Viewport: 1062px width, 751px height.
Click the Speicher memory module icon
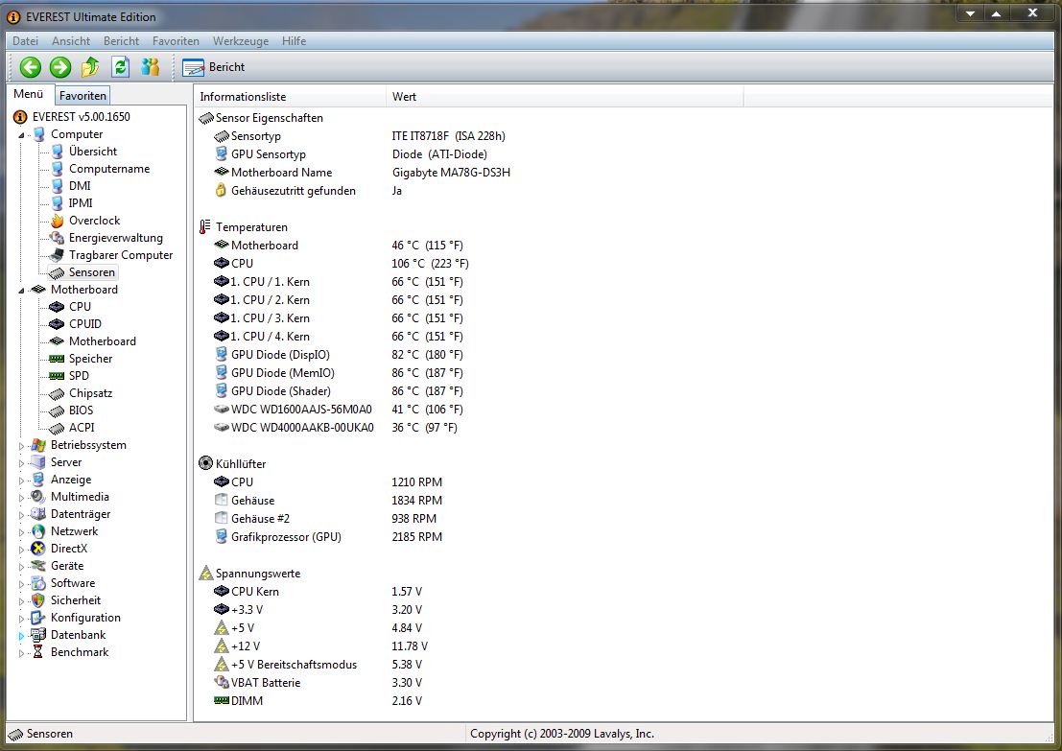(57, 359)
